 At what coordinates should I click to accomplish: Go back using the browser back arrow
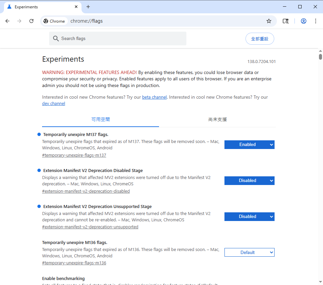coord(7,21)
